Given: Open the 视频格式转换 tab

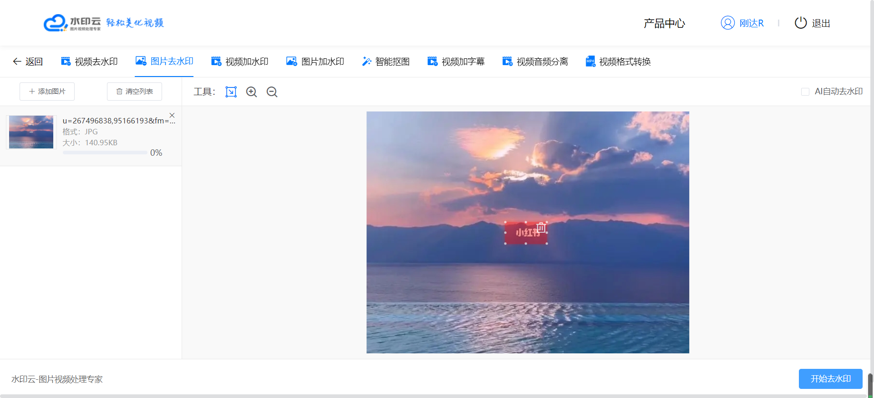Looking at the screenshot, I should pyautogui.click(x=618, y=61).
